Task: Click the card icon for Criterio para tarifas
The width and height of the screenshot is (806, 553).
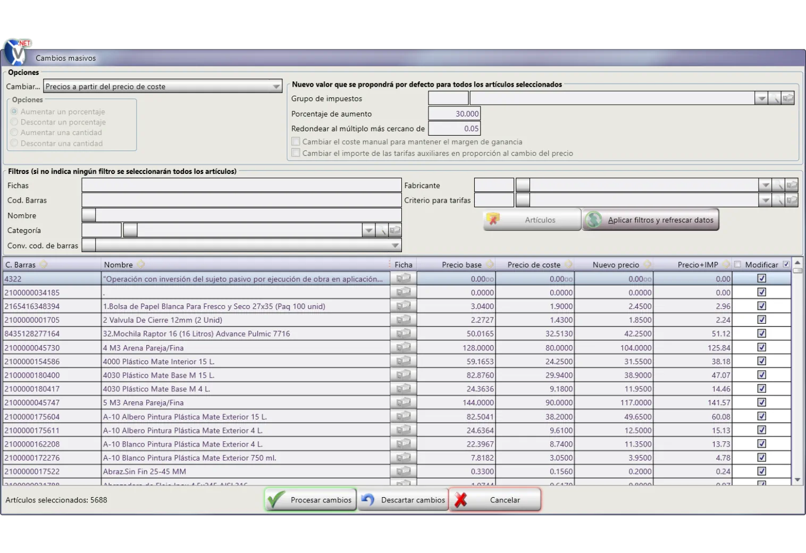Action: (792, 200)
